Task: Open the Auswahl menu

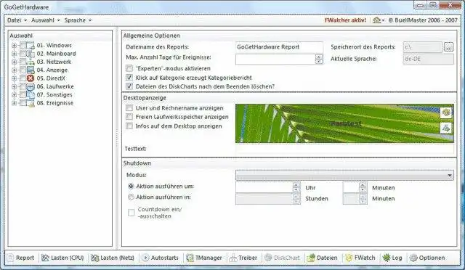Action: click(x=46, y=20)
